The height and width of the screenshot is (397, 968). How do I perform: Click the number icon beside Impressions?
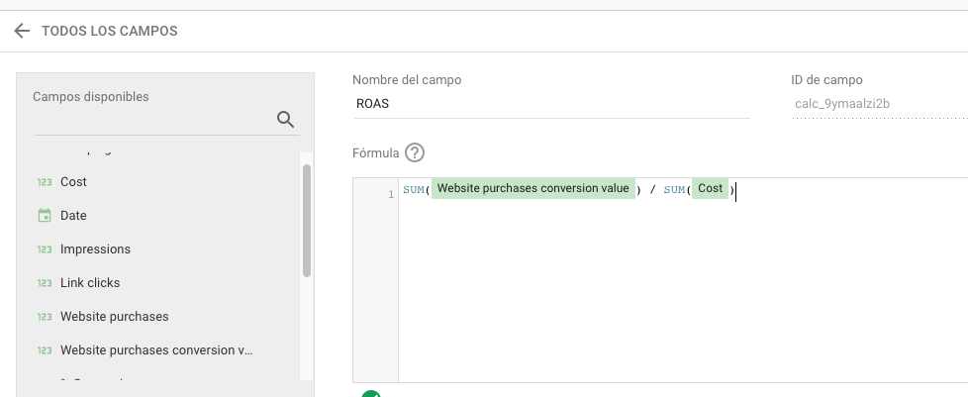[45, 249]
